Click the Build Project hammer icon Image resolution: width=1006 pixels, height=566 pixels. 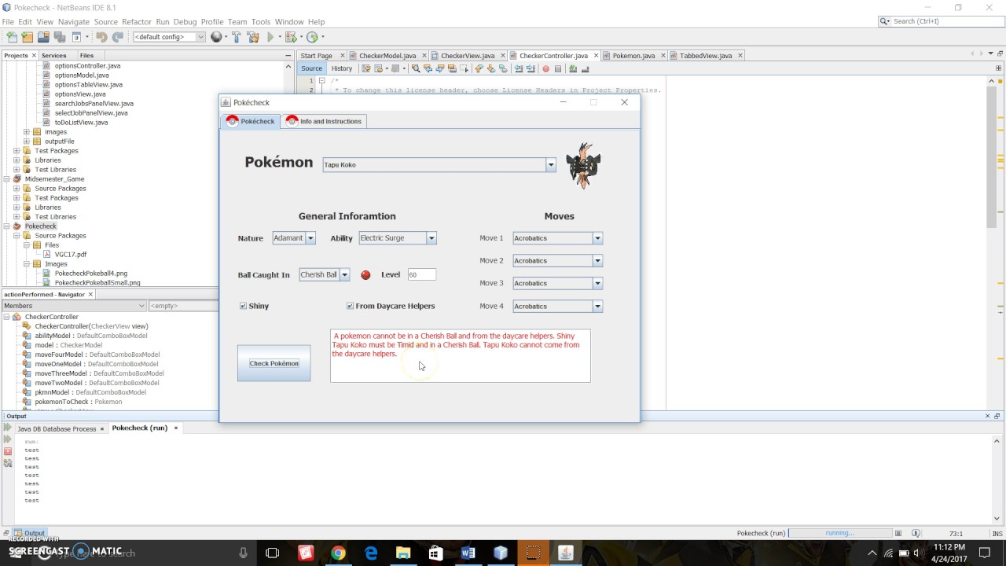(x=236, y=37)
